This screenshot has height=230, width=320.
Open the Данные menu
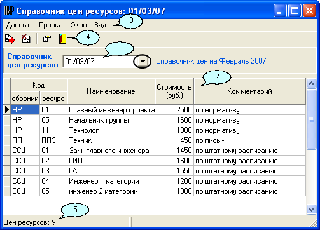[x=19, y=25]
